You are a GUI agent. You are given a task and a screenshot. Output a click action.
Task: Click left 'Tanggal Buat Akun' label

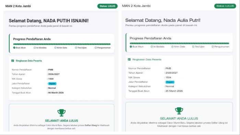point(21,93)
